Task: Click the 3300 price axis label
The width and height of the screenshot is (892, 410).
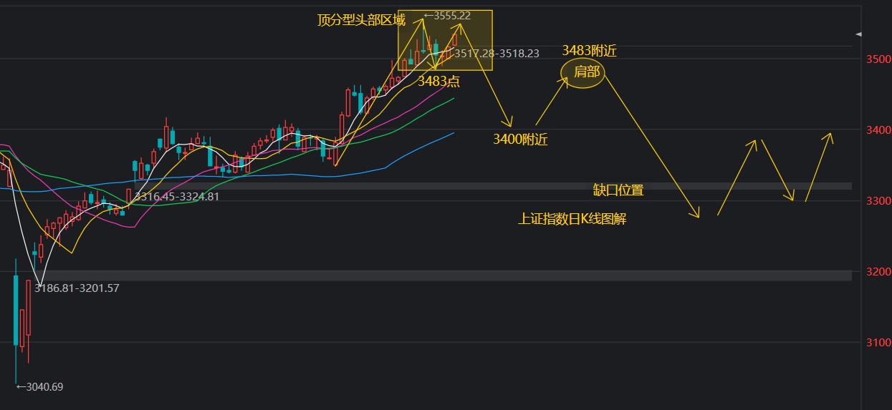Action: click(878, 201)
